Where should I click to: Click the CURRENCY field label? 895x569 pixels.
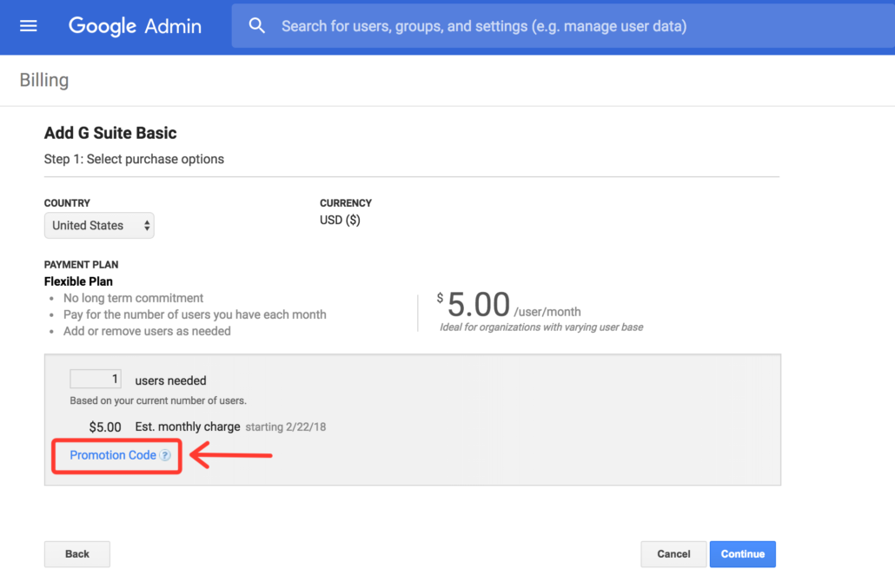[345, 203]
